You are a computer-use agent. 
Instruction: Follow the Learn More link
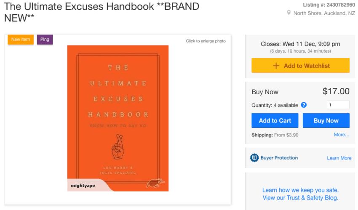pyautogui.click(x=339, y=158)
